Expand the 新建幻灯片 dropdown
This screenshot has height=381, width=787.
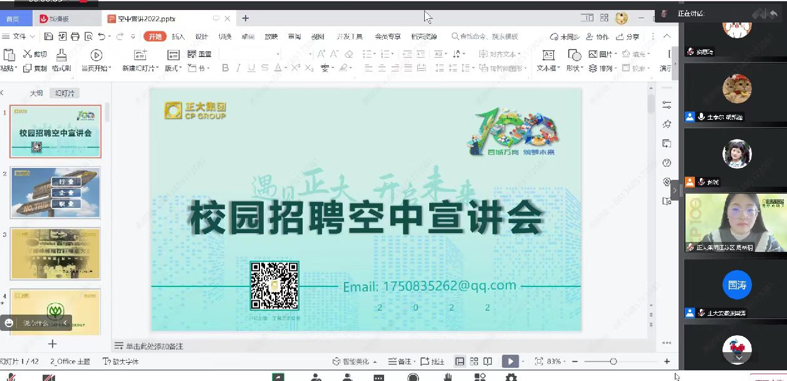[140, 68]
